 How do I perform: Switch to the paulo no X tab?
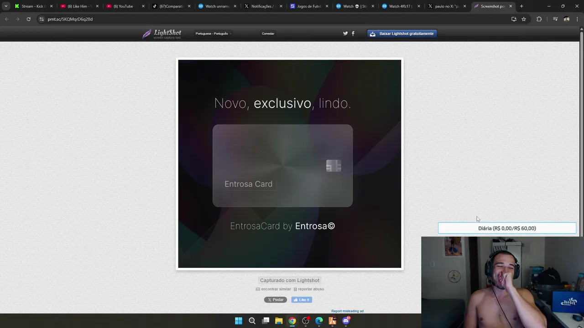pos(447,6)
